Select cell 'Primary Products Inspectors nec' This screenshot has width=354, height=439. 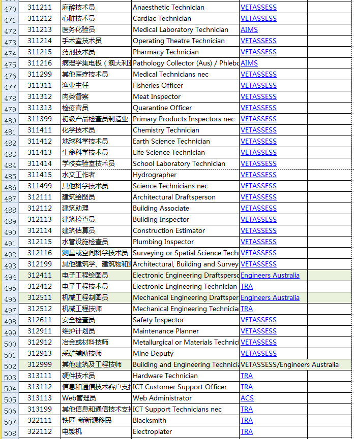pos(185,119)
